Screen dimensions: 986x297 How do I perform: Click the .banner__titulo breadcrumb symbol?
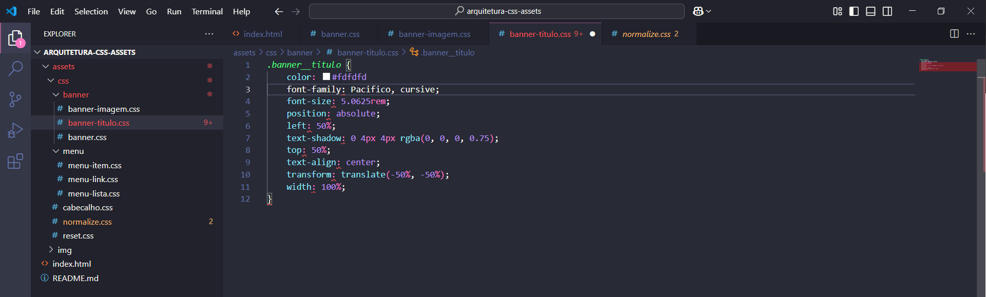pos(442,53)
